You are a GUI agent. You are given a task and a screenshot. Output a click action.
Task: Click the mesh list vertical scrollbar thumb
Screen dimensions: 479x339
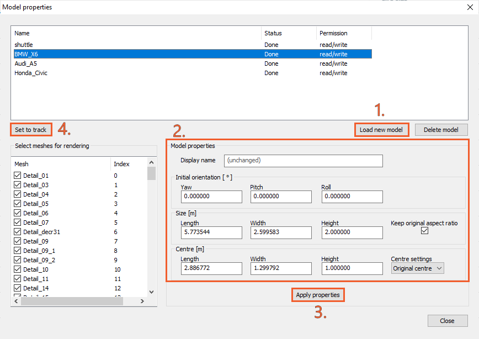(152, 173)
